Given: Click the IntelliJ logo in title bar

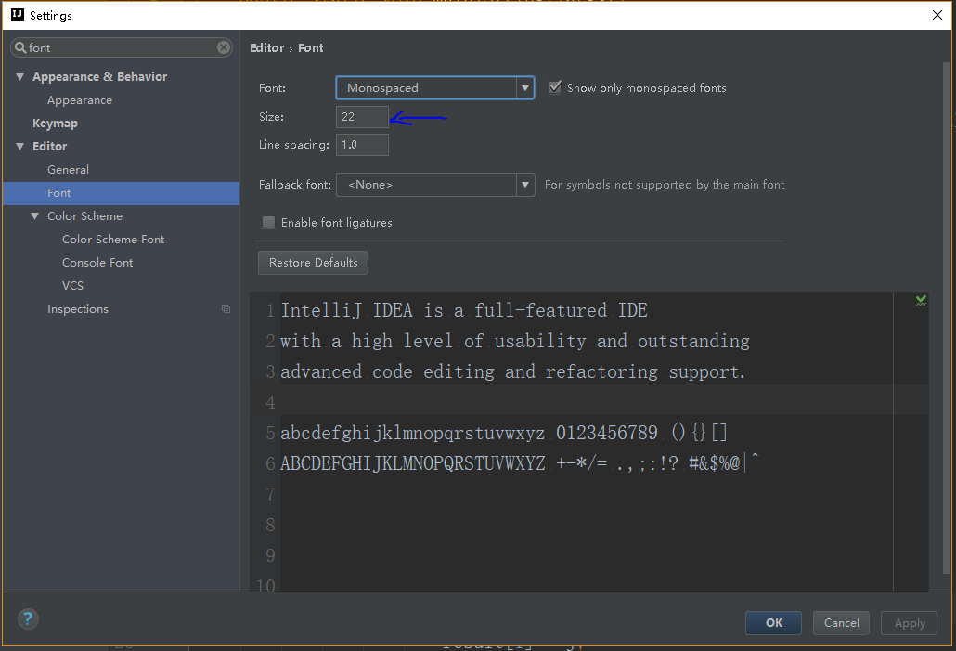Looking at the screenshot, I should pyautogui.click(x=18, y=15).
